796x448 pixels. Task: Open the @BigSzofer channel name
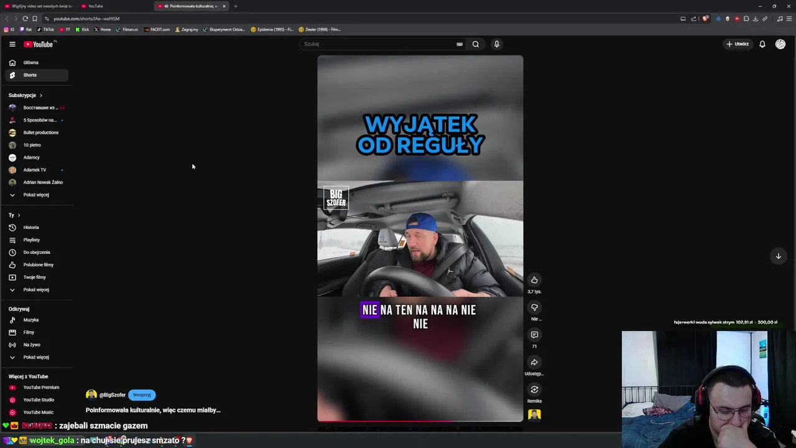point(113,395)
